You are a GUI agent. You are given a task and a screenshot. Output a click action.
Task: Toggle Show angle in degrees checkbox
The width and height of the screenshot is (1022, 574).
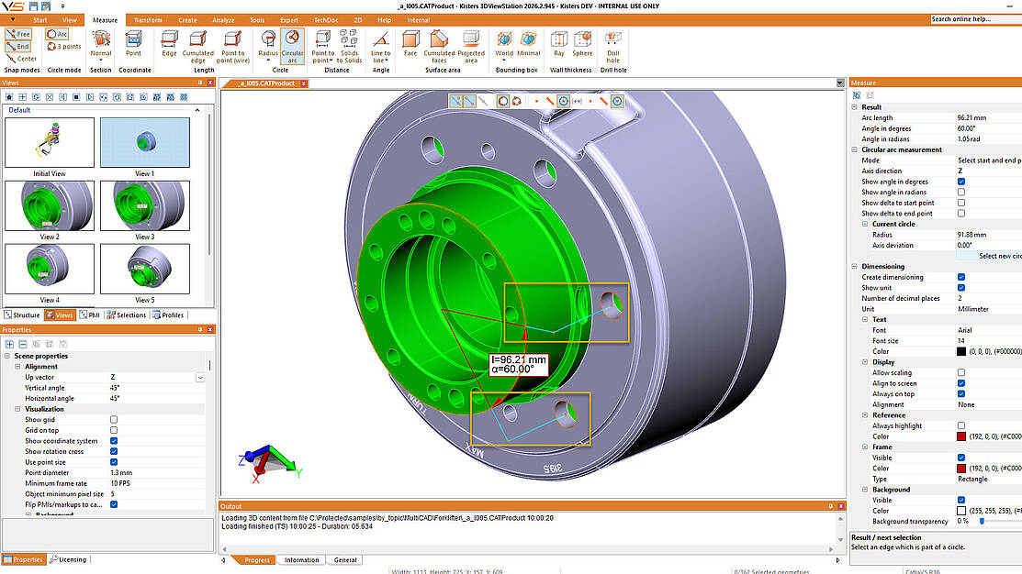[961, 182]
